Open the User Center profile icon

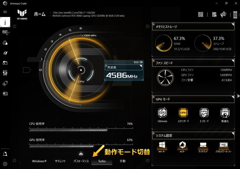pyautogui.click(x=5, y=154)
